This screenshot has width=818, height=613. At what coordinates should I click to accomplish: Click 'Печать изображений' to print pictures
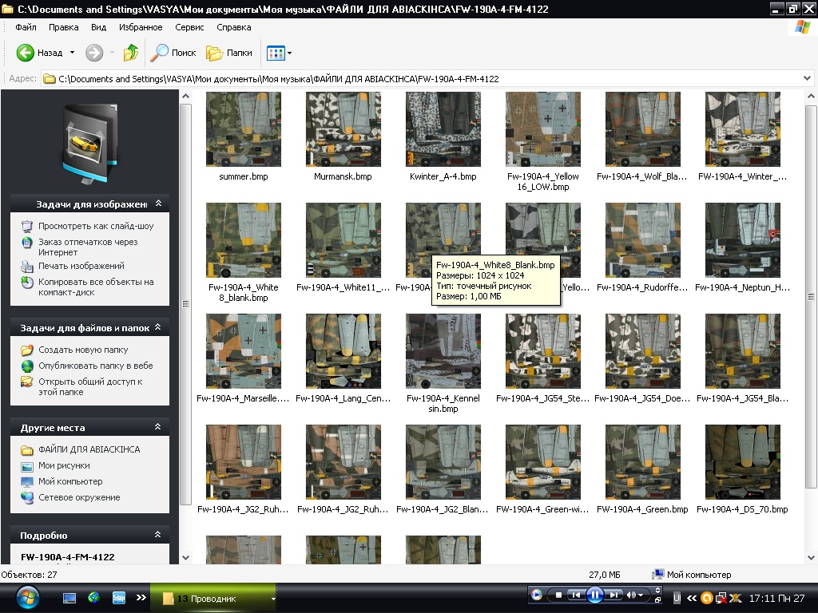[81, 266]
